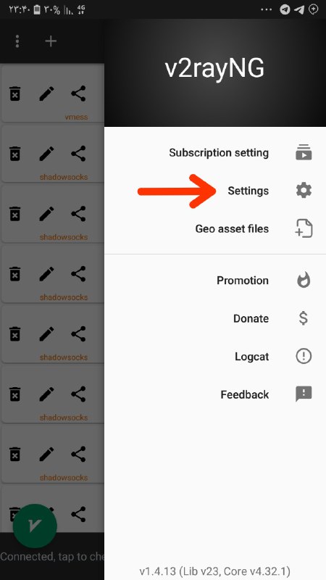The image size is (326, 580).
Task: Share the vmess server configuration
Action: pyautogui.click(x=78, y=94)
